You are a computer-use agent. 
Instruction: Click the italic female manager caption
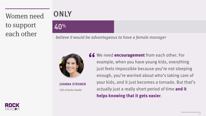[x=111, y=37]
